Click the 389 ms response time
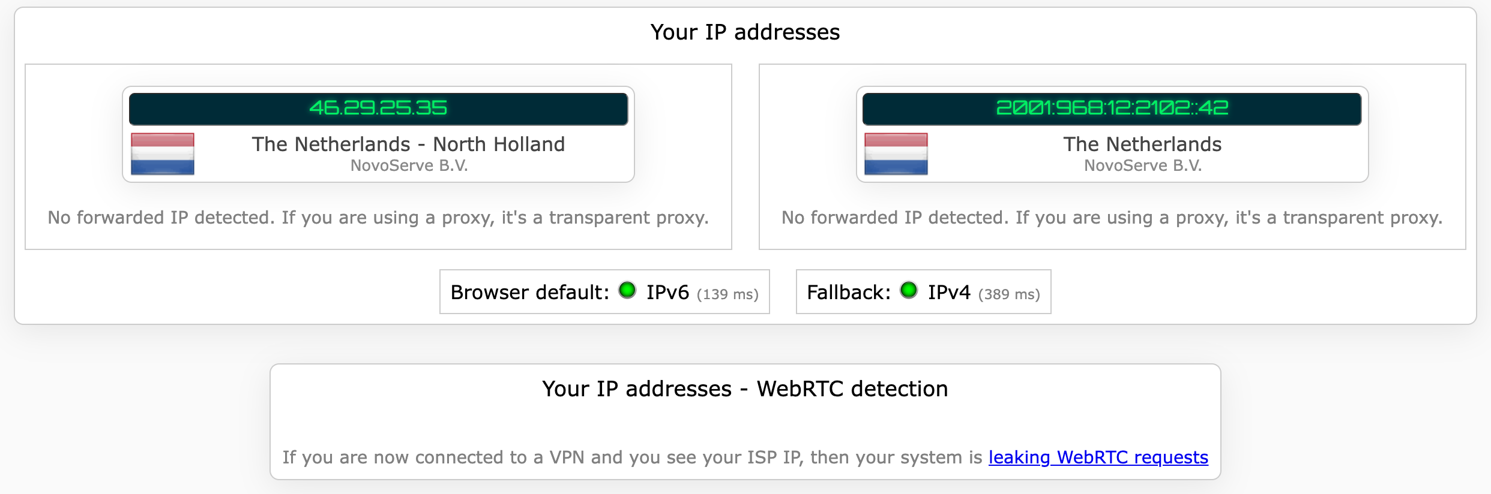1491x494 pixels. (1009, 294)
